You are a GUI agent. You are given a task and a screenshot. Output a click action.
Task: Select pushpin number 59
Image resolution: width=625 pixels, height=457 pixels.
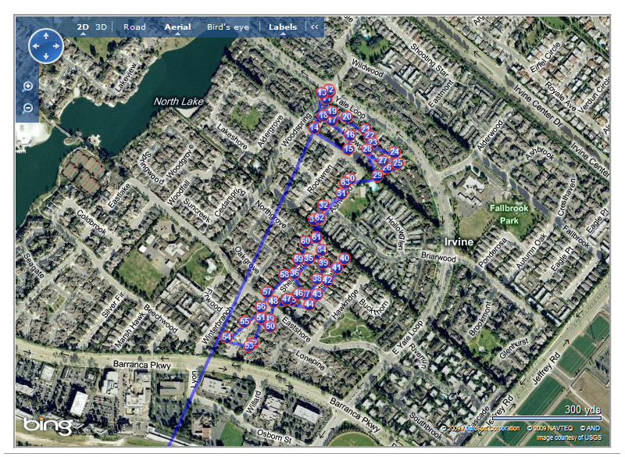click(x=298, y=259)
